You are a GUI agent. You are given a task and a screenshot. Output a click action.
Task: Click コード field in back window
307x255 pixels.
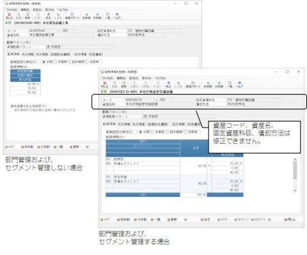pyautogui.click(x=43, y=31)
